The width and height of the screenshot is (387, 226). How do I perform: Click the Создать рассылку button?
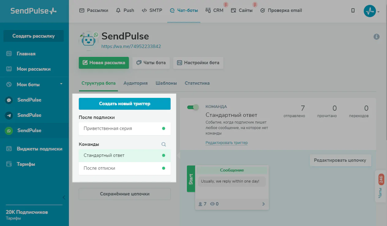[34, 36]
